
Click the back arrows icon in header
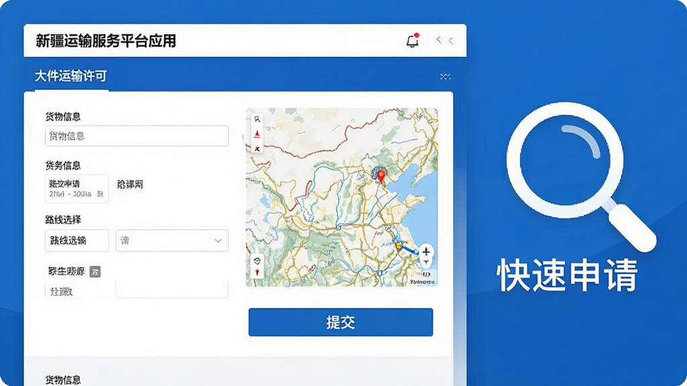click(444, 40)
